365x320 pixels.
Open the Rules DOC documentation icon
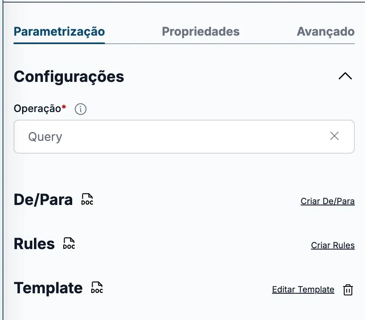tap(69, 244)
